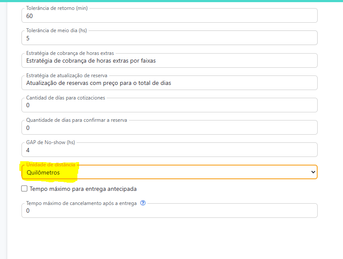Open Estratégia de cobrança de horas extras selector
This screenshot has width=343, height=259.
169,61
